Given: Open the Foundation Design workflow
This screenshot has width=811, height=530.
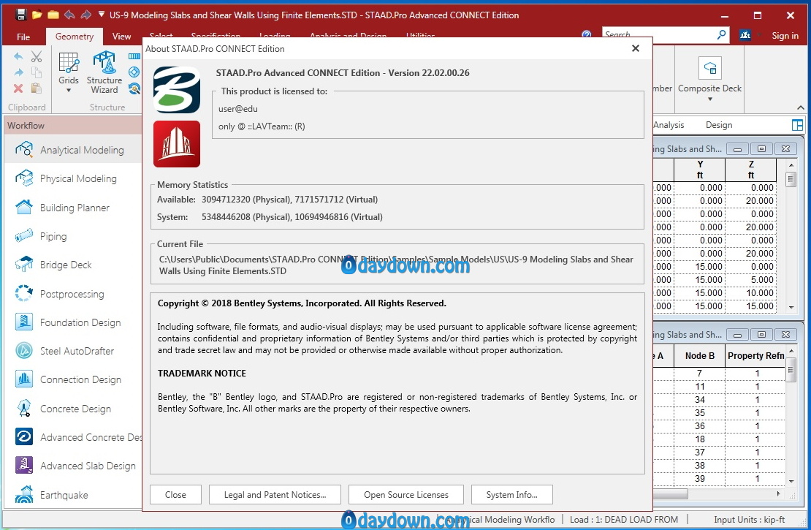Looking at the screenshot, I should pos(72,322).
